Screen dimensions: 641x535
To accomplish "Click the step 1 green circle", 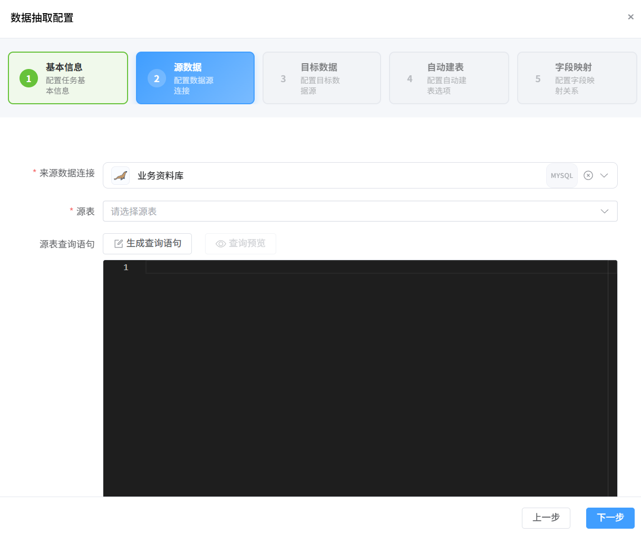I will tap(29, 78).
